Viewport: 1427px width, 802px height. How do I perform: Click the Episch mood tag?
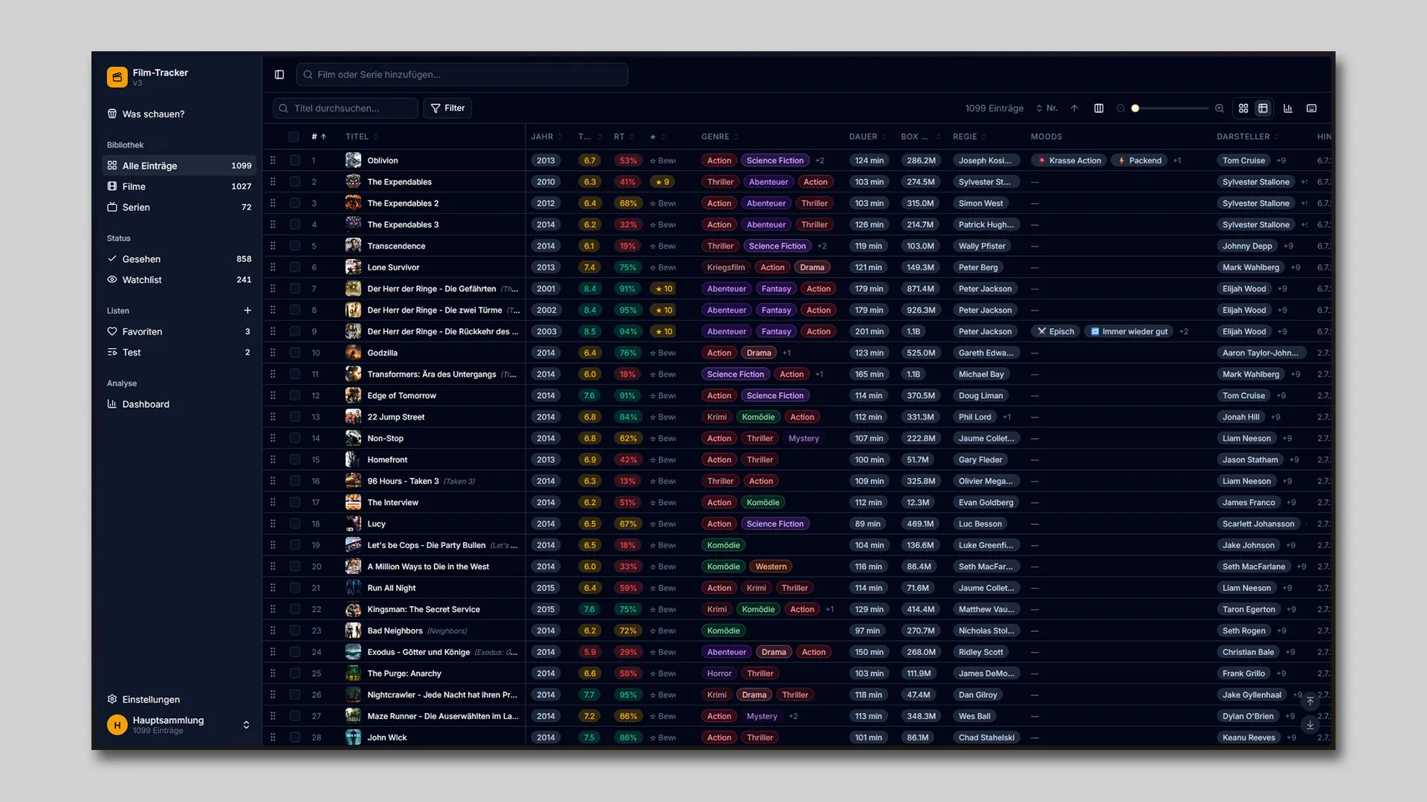tap(1056, 332)
